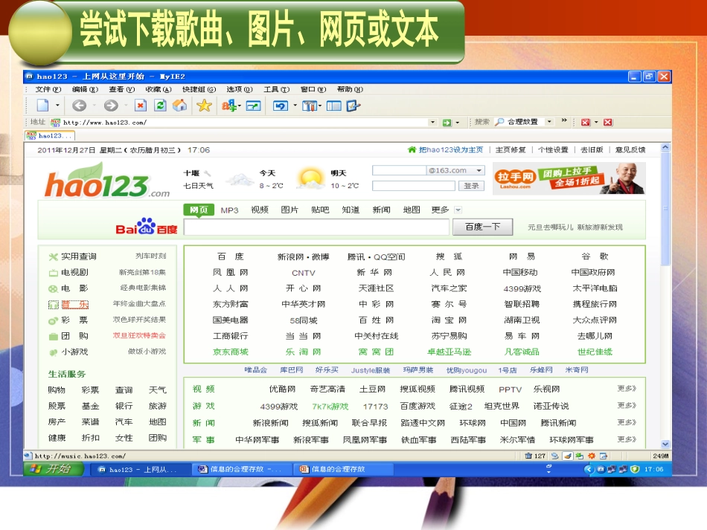Switch to 信息的合理存放 Word taskbar item
Viewport: 707px width, 530px height.
coord(242,469)
